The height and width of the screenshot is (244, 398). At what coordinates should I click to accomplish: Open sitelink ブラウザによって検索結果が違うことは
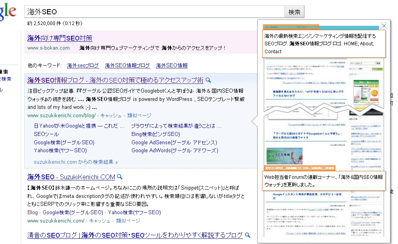coord(176,126)
